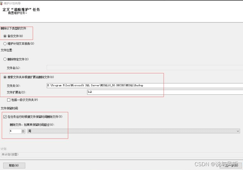
Task: Decrease retention value with the down spinner arrow
Action: point(23,132)
